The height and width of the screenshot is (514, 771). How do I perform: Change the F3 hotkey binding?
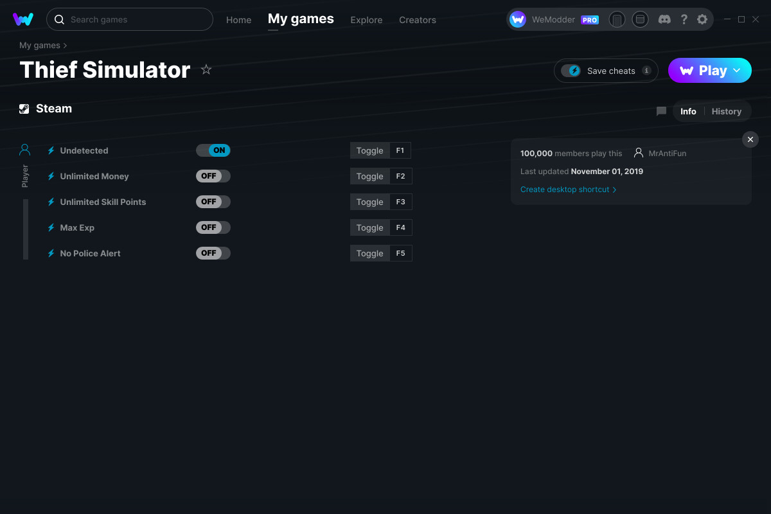point(401,202)
